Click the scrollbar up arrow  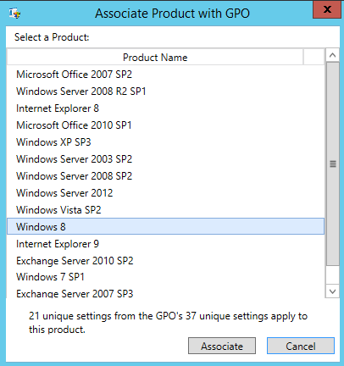click(x=332, y=55)
